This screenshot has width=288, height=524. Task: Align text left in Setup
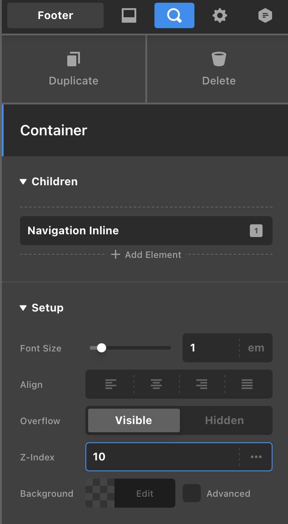110,385
